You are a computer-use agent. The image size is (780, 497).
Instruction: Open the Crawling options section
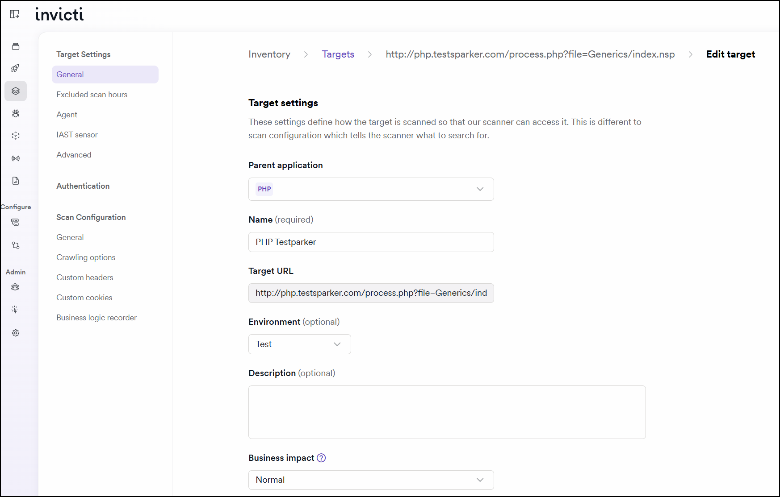[85, 257]
